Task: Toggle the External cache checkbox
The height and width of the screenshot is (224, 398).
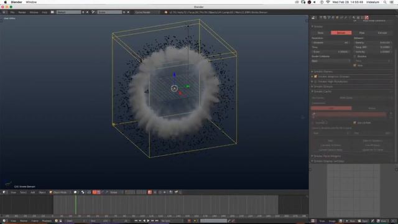Action: coord(313,123)
